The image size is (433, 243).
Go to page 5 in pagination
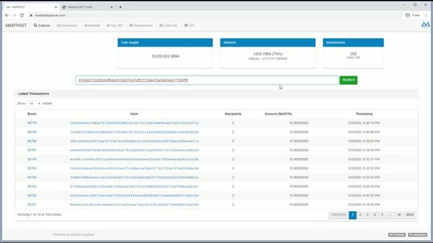[382, 215]
